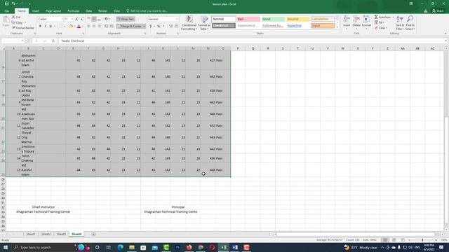Cut the selected cells
The height and width of the screenshot is (252, 449).
pyautogui.click(x=16, y=17)
